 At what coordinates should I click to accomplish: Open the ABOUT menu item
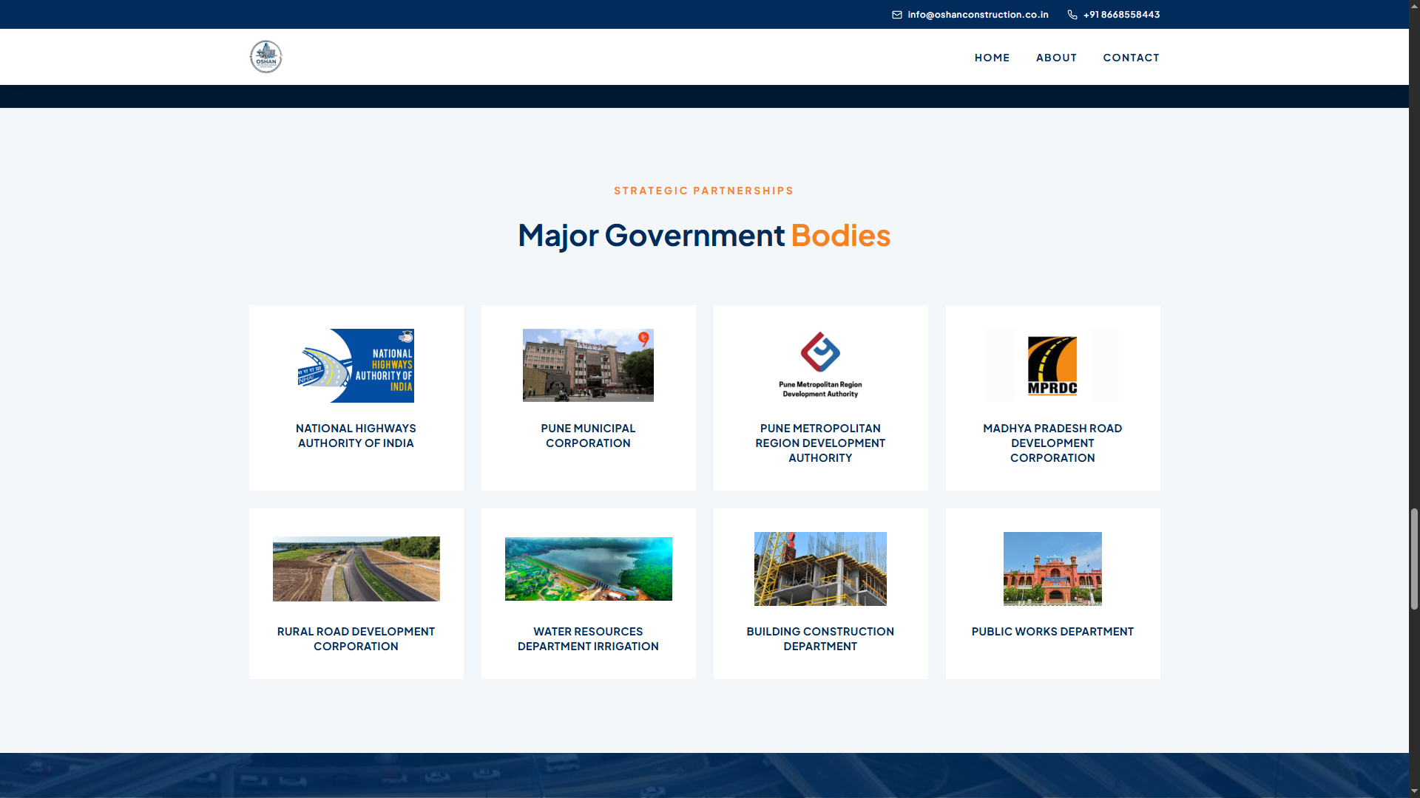(x=1056, y=58)
